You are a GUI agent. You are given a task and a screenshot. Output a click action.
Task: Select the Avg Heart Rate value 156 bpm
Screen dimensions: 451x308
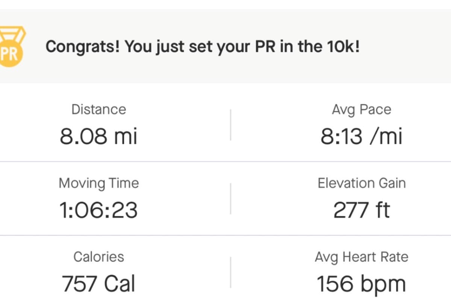pyautogui.click(x=362, y=283)
